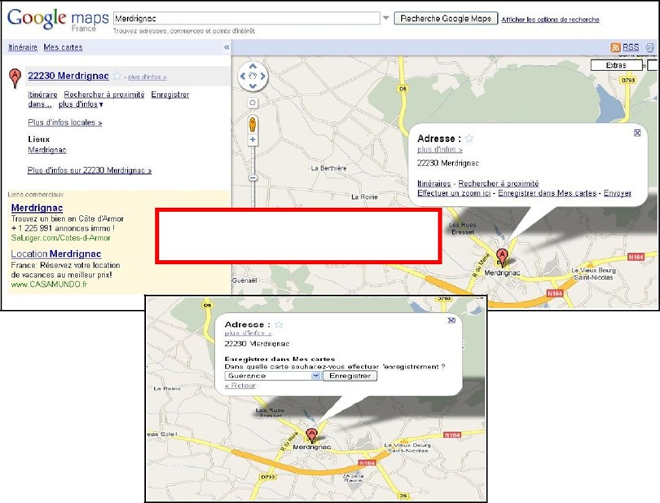Open the 22230 Merdrignac result title
The width and height of the screenshot is (660, 503).
point(68,76)
